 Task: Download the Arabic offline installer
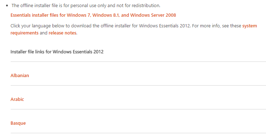pos(17,99)
